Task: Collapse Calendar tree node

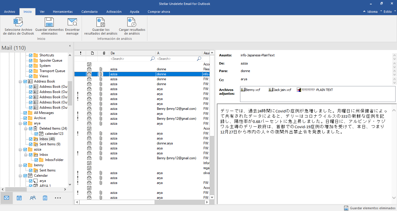Action: tap(20, 176)
